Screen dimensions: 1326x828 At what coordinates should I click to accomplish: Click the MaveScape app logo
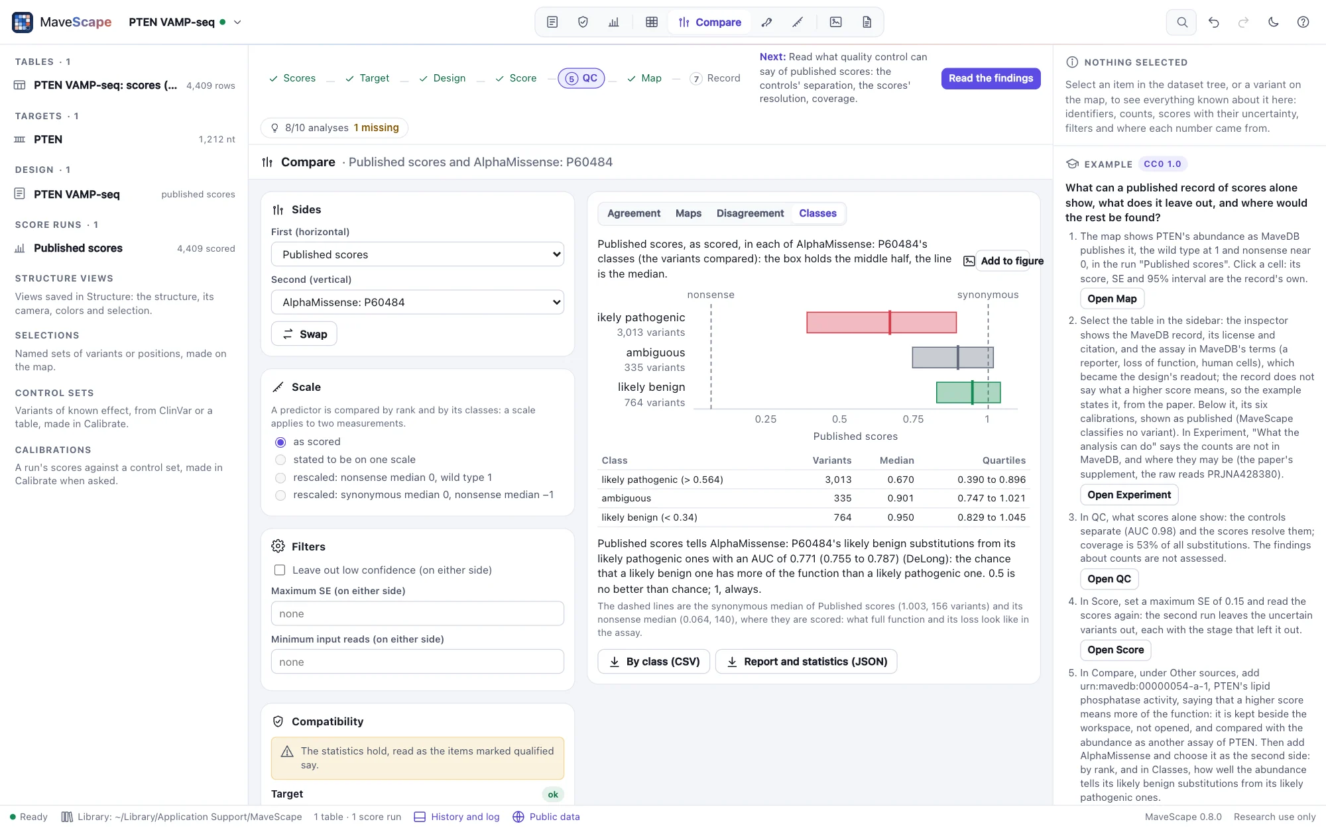coord(23,22)
